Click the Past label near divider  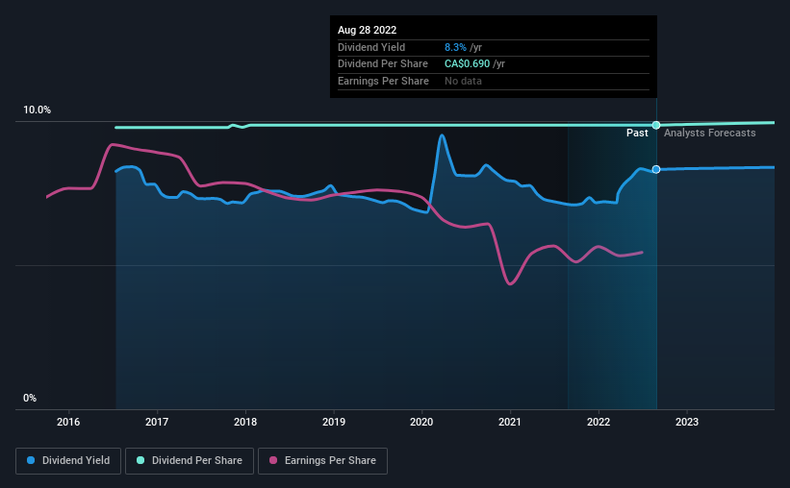click(637, 133)
